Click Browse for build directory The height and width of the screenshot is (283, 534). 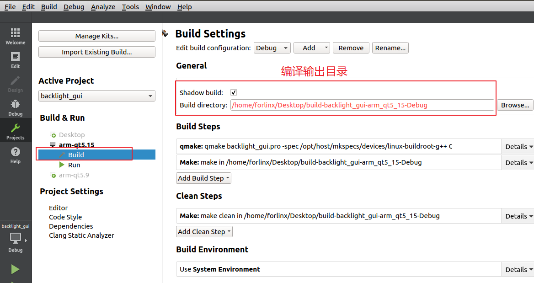[x=515, y=105]
